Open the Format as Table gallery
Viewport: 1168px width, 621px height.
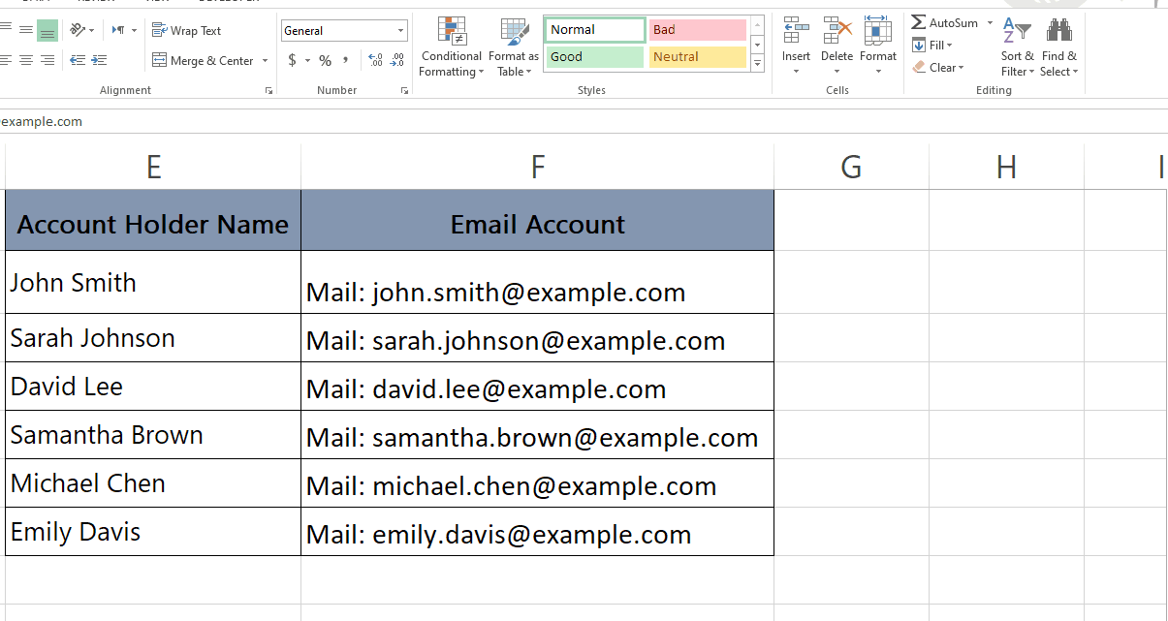[x=514, y=47]
